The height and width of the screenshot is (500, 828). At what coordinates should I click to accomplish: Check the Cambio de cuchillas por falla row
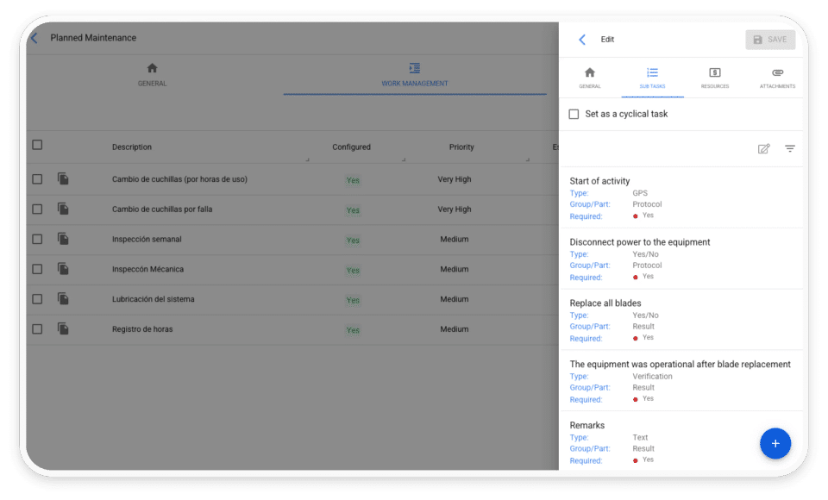pos(37,209)
